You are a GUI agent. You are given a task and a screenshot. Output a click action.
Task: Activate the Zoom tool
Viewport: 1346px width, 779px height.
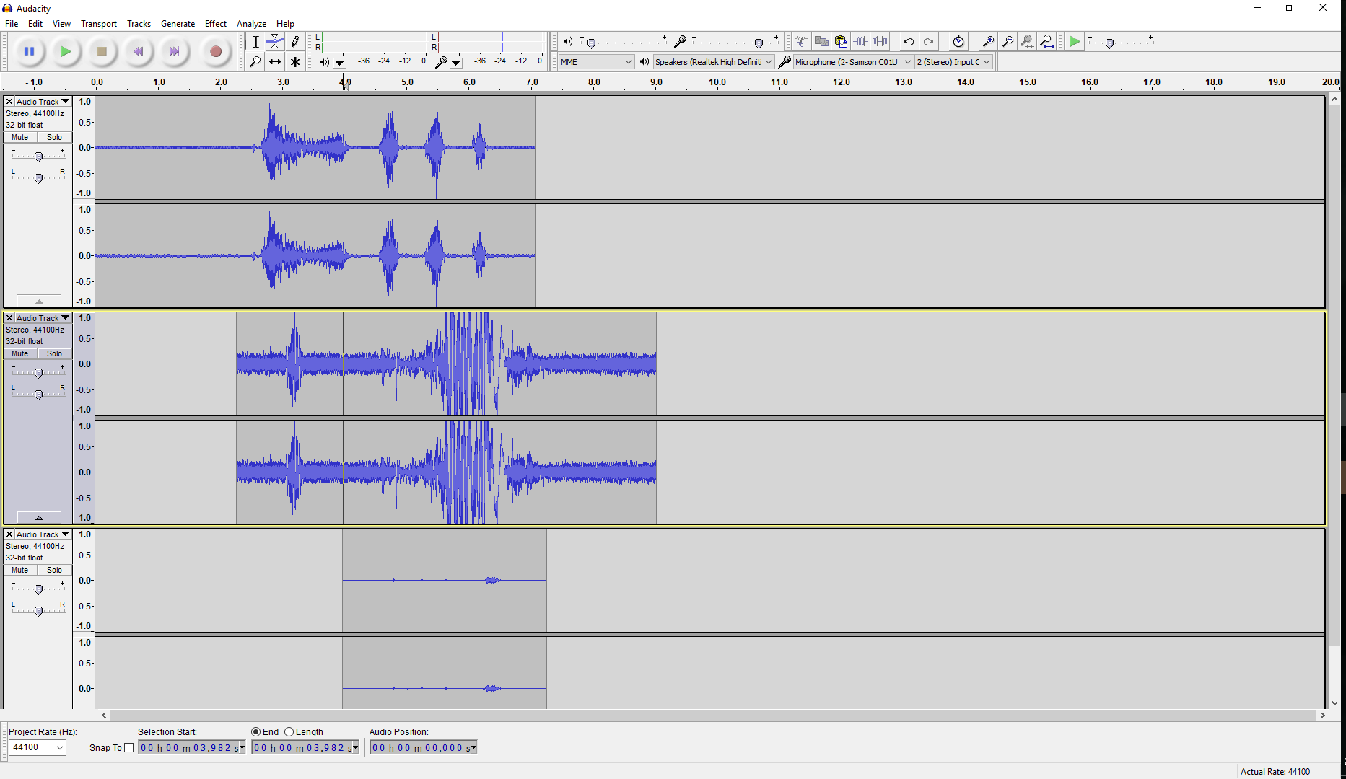tap(255, 61)
